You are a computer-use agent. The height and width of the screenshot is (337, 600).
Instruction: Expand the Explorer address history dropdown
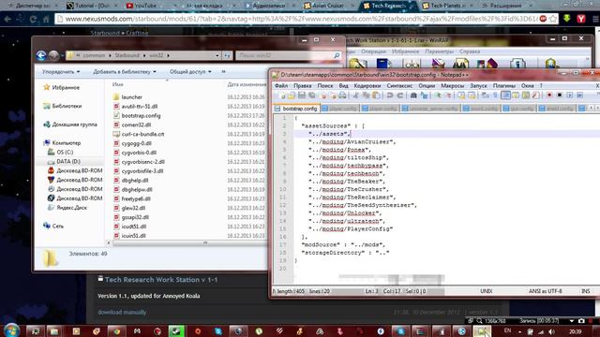pyautogui.click(x=217, y=56)
